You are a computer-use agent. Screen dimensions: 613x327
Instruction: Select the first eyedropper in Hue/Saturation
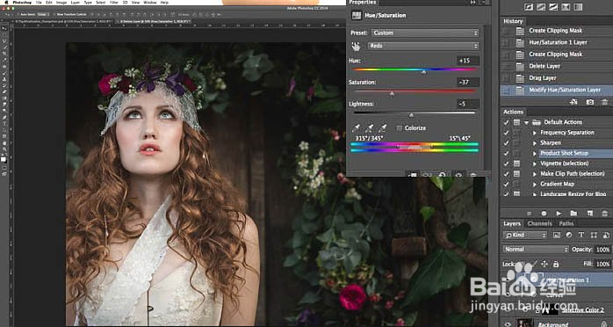[x=356, y=128]
